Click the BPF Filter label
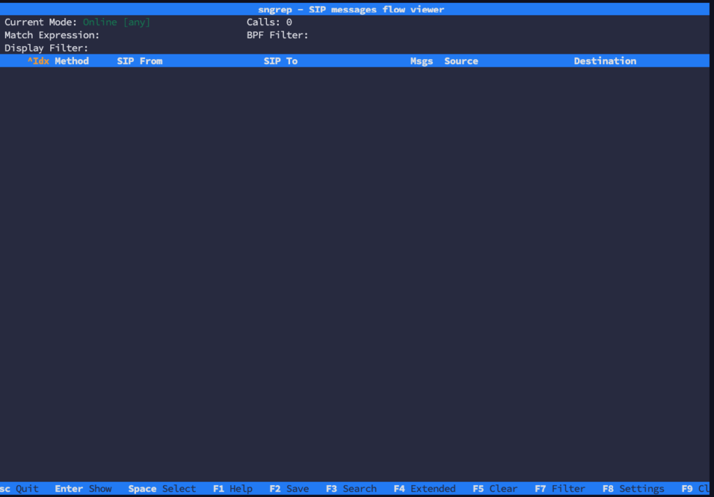The height and width of the screenshot is (497, 714). [x=278, y=35]
